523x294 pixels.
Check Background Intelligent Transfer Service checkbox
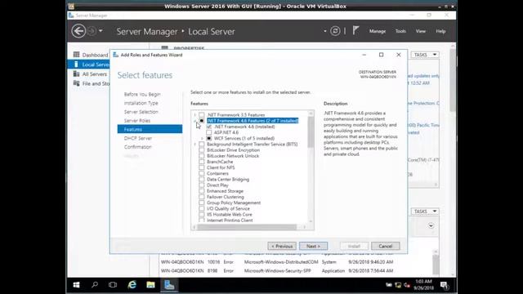coord(202,144)
